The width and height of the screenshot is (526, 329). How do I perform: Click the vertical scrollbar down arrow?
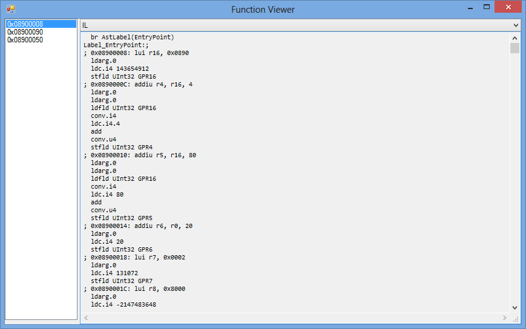click(x=514, y=307)
